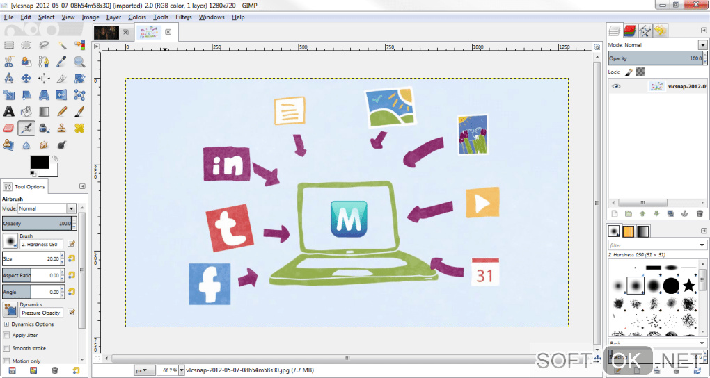Select the Scale tool
This screenshot has width=710, height=378.
click(8, 95)
